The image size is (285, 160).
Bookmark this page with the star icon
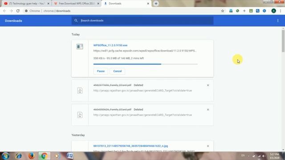pyautogui.click(x=223, y=11)
